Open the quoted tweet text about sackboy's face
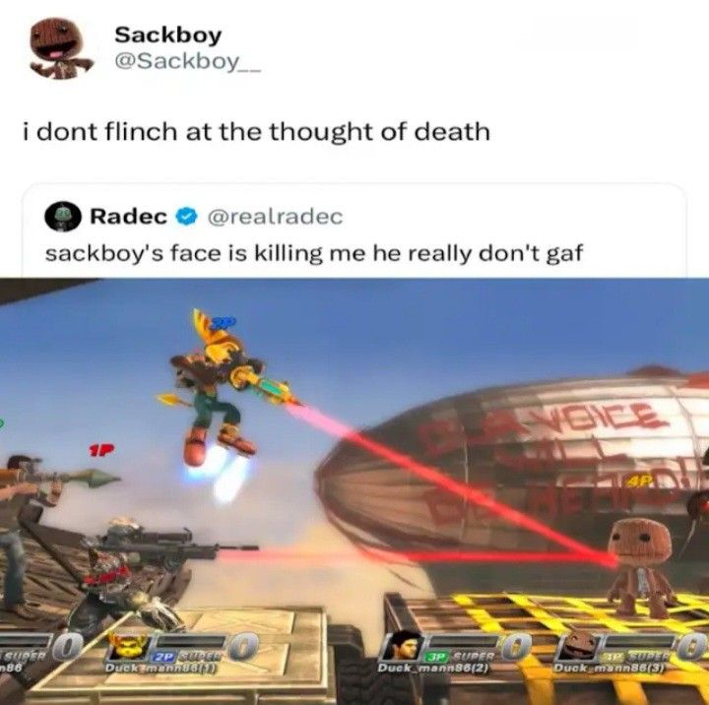This screenshot has height=705, width=709. click(314, 253)
